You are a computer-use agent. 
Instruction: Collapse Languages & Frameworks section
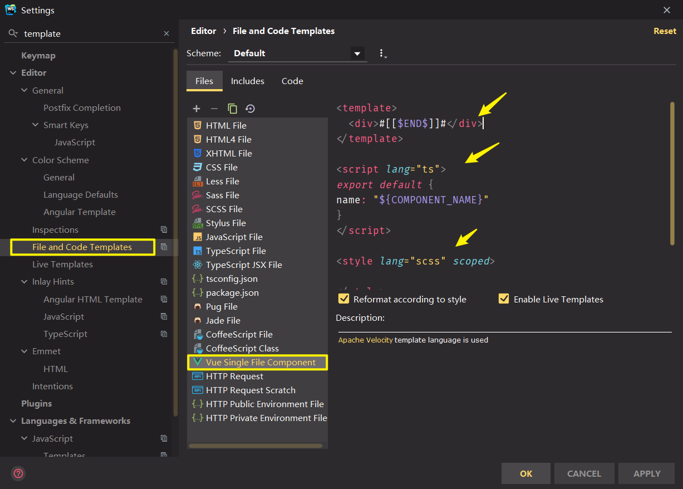tap(13, 421)
